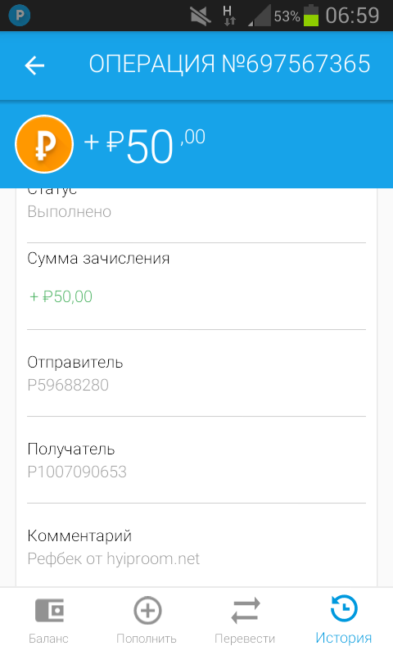393x655 pixels.
Task: Tap the sender ID P59688280
Action: 68,385
